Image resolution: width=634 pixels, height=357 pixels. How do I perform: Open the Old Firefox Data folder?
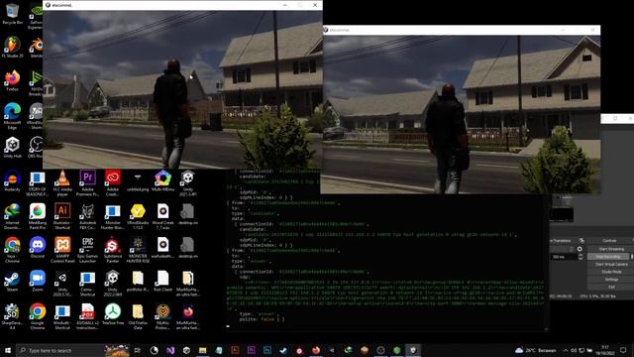pyautogui.click(x=138, y=316)
